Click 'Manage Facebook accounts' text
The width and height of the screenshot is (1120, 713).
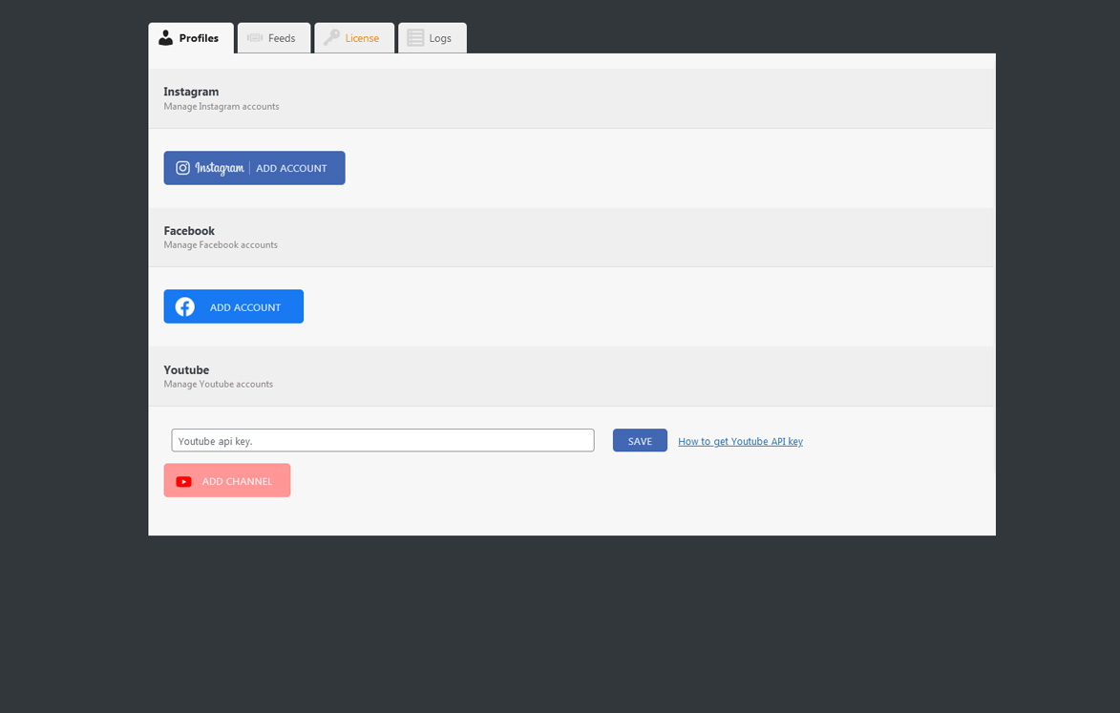pos(221,244)
